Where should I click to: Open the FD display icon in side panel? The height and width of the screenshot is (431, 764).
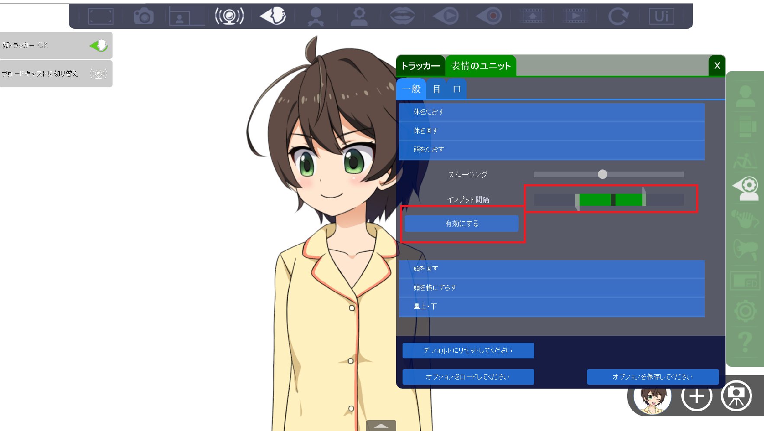pos(745,281)
